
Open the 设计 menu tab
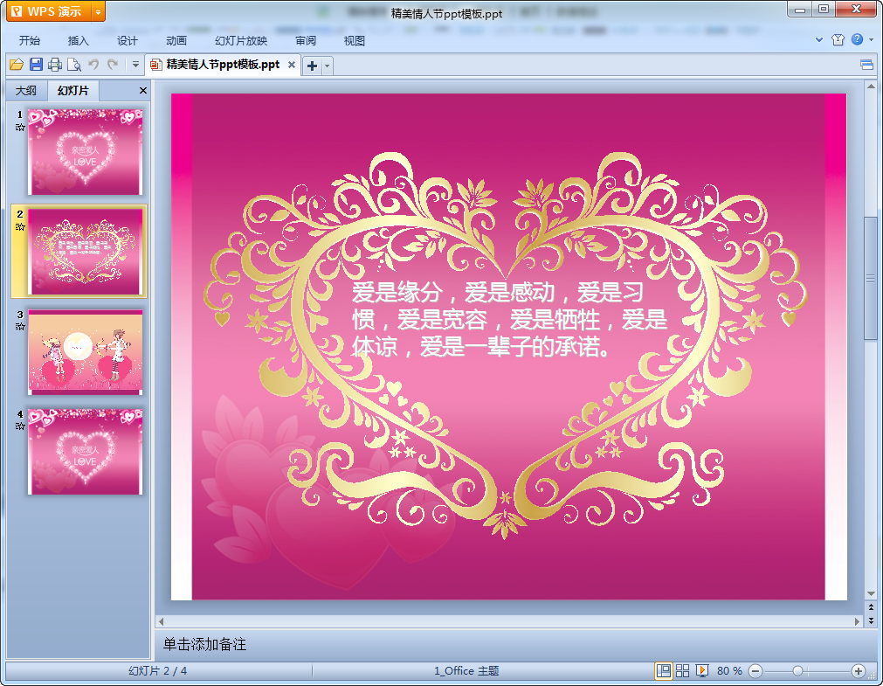coord(128,40)
